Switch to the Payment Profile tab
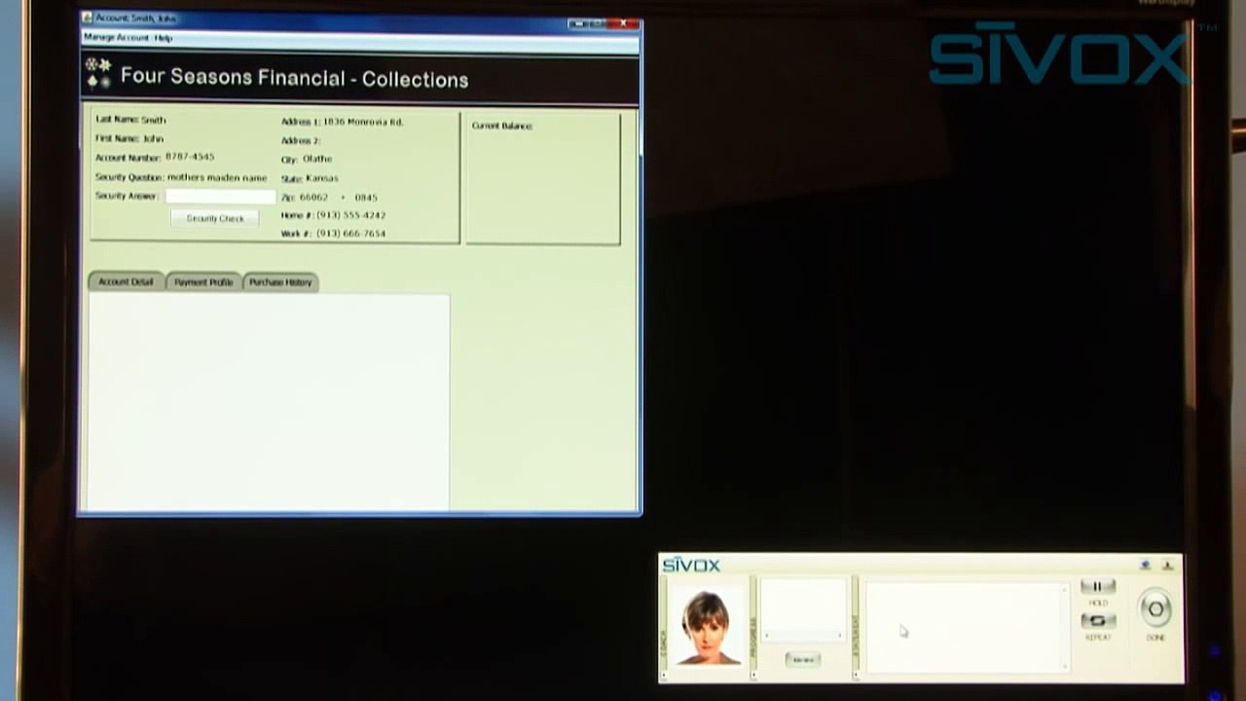This screenshot has height=701, width=1246. pyautogui.click(x=203, y=282)
